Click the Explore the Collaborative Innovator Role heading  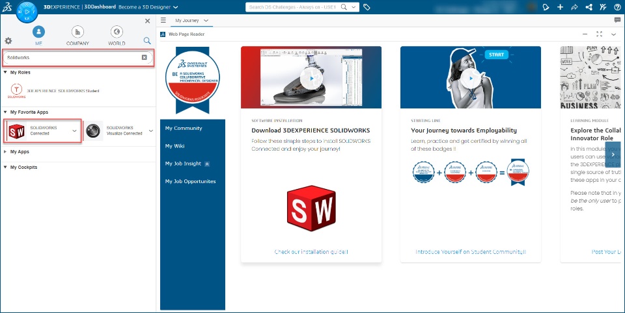[x=596, y=134]
